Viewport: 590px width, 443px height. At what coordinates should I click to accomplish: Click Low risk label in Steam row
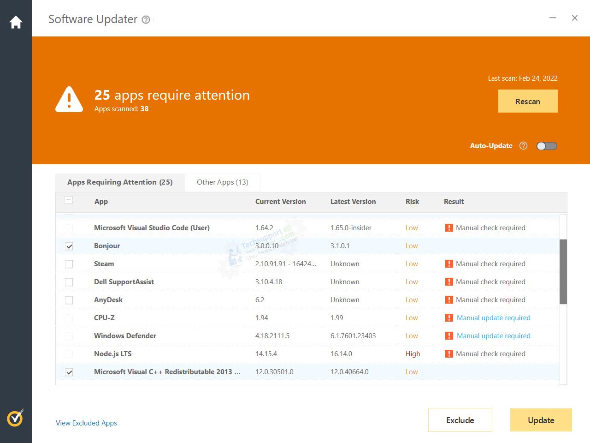(412, 264)
